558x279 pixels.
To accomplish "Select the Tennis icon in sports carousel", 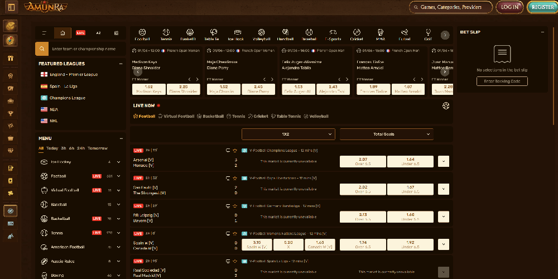I will pos(166,35).
